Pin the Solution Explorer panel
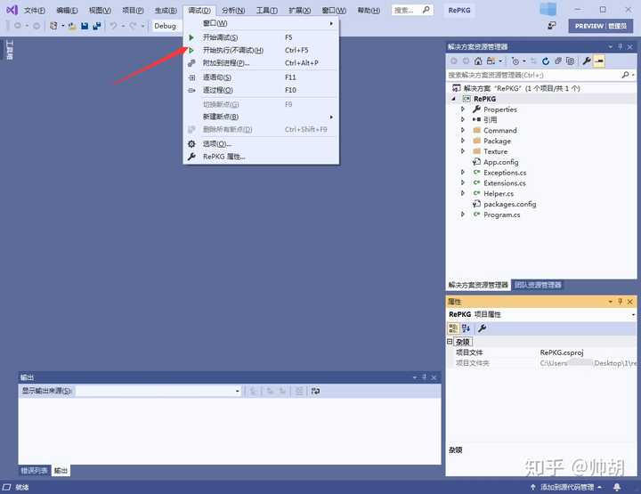The height and width of the screenshot is (494, 641). click(621, 46)
